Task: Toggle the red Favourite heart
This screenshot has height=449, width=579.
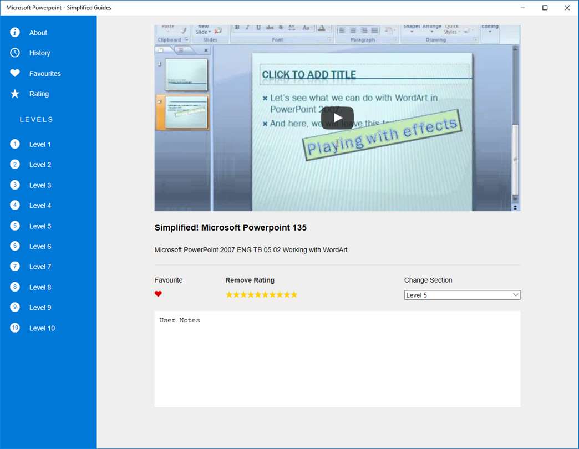Action: point(158,294)
